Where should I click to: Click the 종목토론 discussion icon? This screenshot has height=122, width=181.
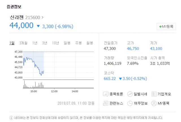click(x=105, y=94)
